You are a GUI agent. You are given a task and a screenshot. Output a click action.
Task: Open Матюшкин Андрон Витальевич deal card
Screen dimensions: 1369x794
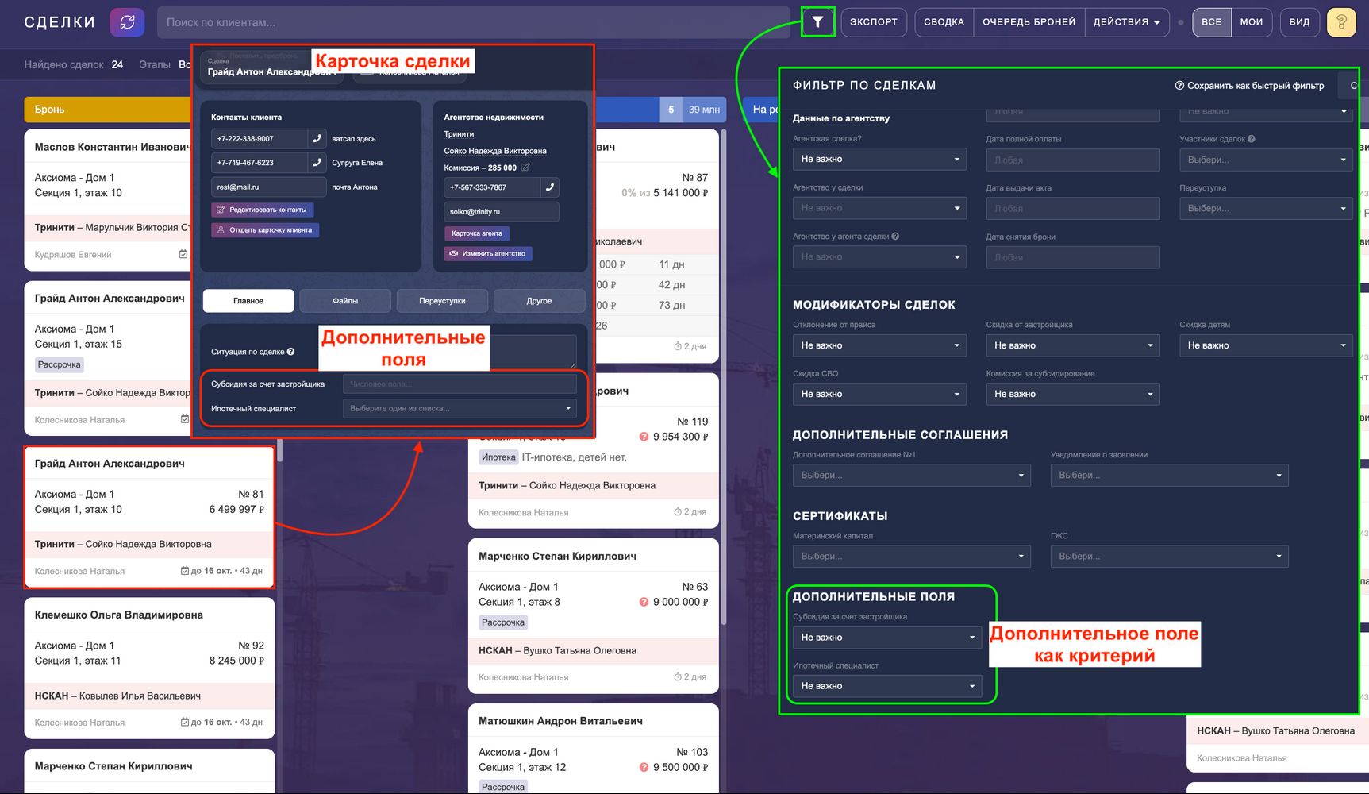click(x=594, y=748)
